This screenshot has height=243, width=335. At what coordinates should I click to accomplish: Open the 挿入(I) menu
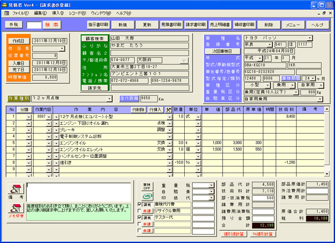(x=58, y=13)
